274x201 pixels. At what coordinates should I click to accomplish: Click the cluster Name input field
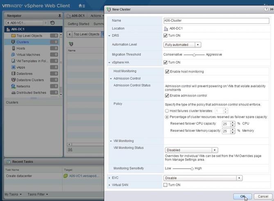216,20
